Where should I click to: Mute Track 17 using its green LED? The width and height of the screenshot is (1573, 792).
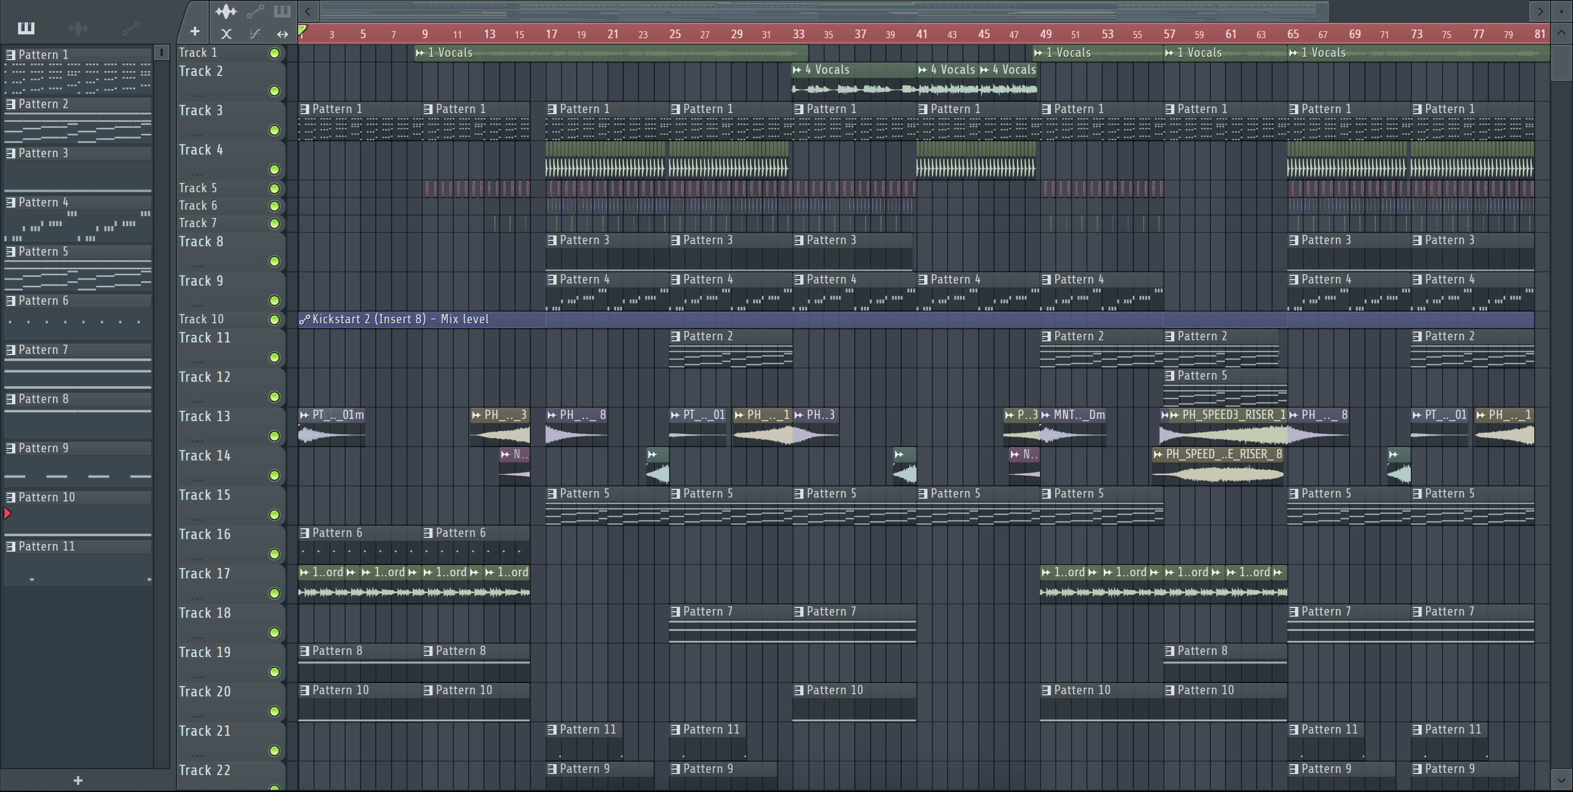(x=275, y=594)
